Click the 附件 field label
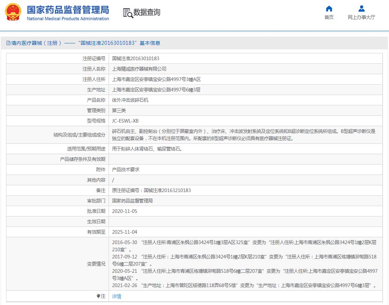This screenshot has height=305, width=389. click(101, 170)
